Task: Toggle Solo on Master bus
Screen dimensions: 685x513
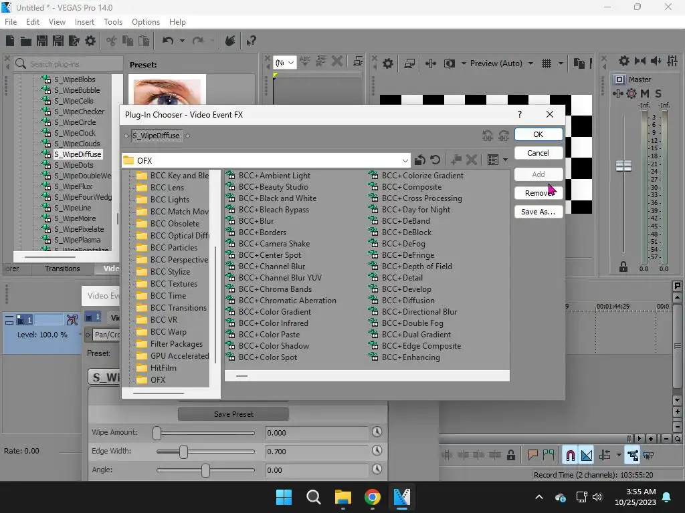Action: tap(658, 94)
